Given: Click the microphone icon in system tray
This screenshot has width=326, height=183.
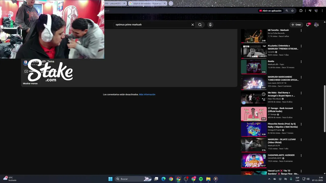Looking at the screenshot, I should pyautogui.click(x=291, y=179).
